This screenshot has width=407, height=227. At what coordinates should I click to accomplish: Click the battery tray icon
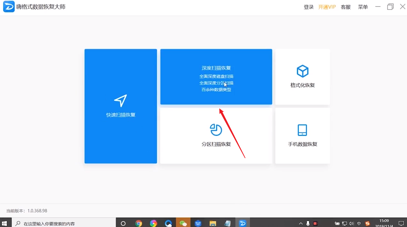point(337,223)
